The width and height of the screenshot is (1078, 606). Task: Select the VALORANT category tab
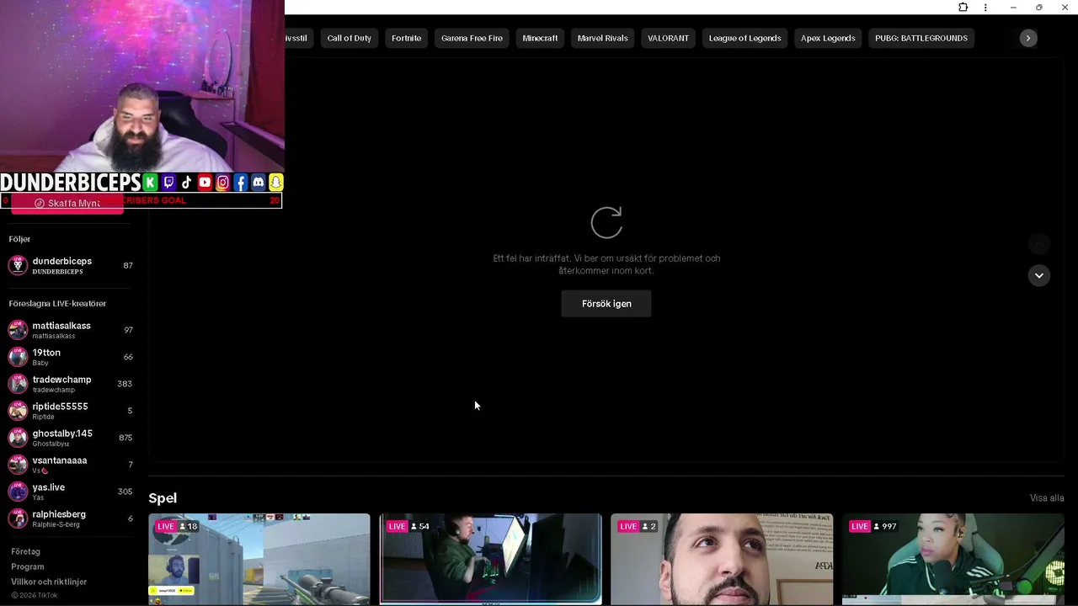point(668,38)
